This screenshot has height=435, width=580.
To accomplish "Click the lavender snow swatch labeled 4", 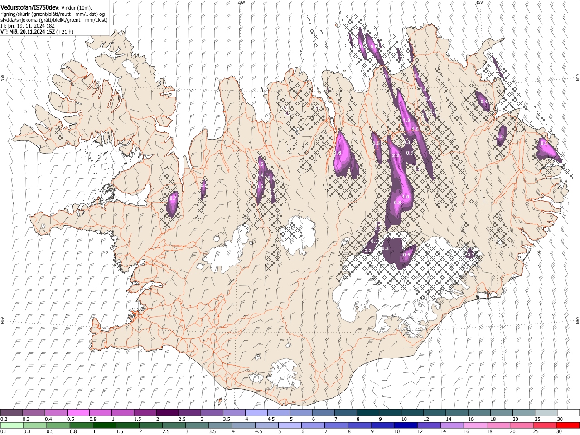I will pyautogui.click(x=256, y=413).
